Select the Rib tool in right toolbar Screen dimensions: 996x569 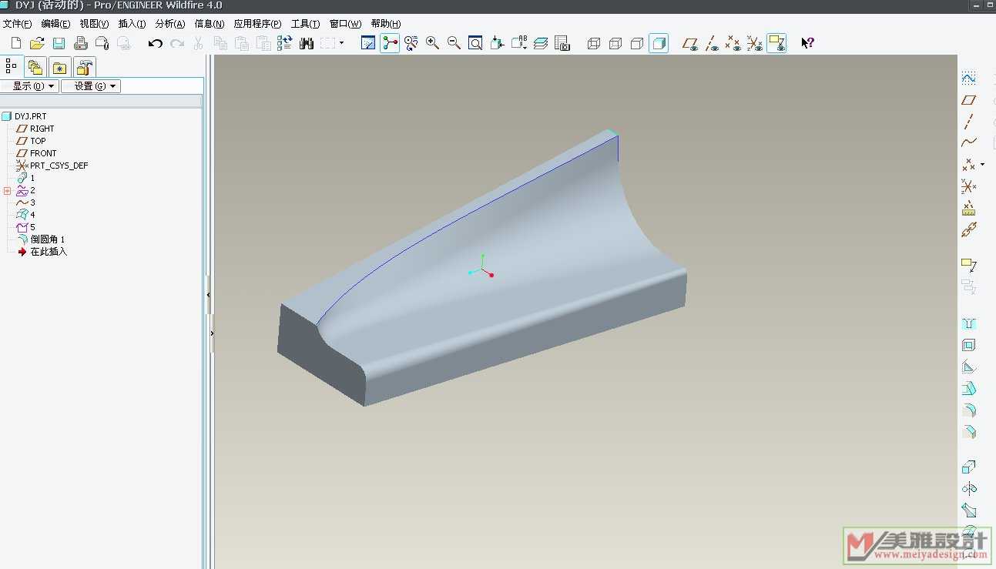click(969, 367)
